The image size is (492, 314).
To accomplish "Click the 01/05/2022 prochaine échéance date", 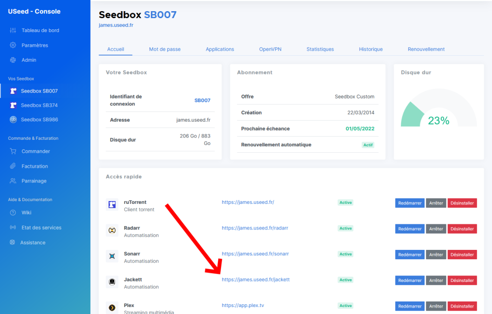I will point(360,129).
